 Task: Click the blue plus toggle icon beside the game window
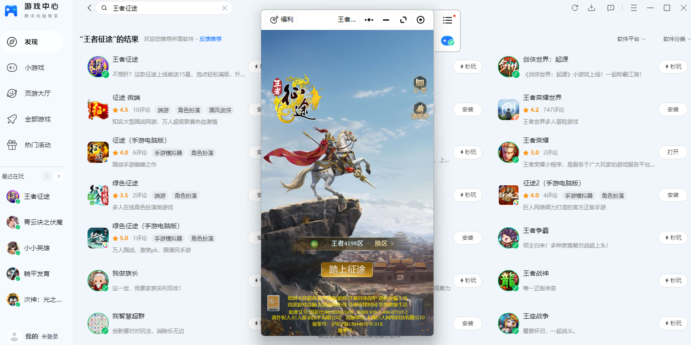(x=447, y=41)
